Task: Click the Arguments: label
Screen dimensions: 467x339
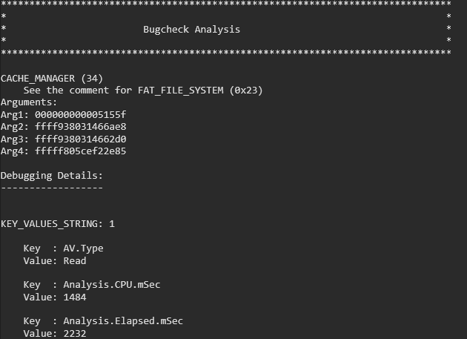Action: coord(29,102)
